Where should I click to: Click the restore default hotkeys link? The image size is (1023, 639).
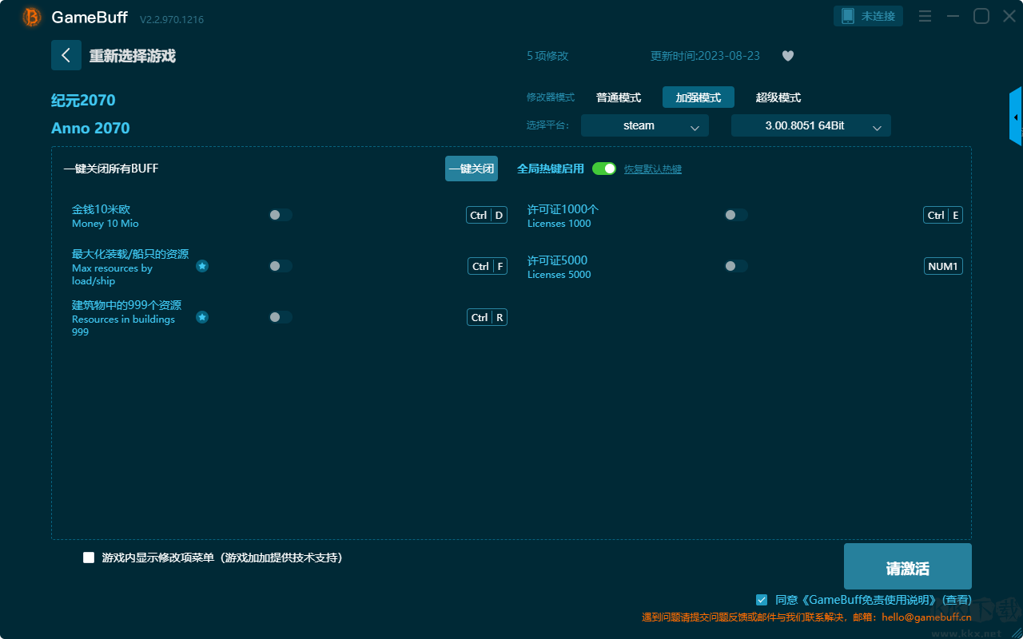click(652, 169)
